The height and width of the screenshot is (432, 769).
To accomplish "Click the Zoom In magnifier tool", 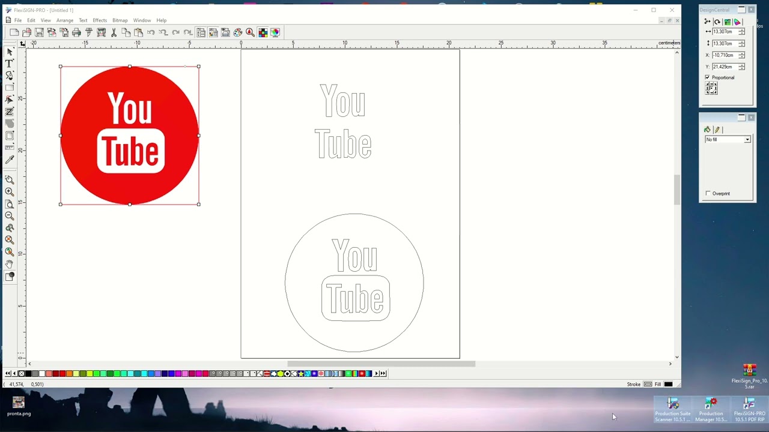I will pyautogui.click(x=10, y=192).
